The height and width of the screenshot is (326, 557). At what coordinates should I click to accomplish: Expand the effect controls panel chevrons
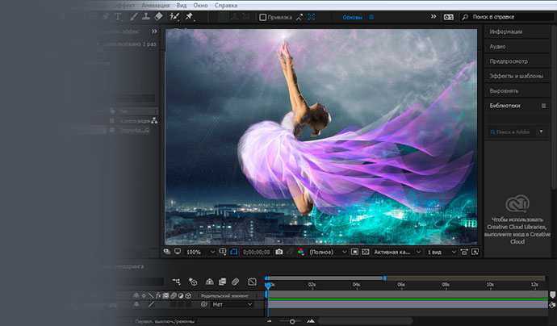[154, 31]
